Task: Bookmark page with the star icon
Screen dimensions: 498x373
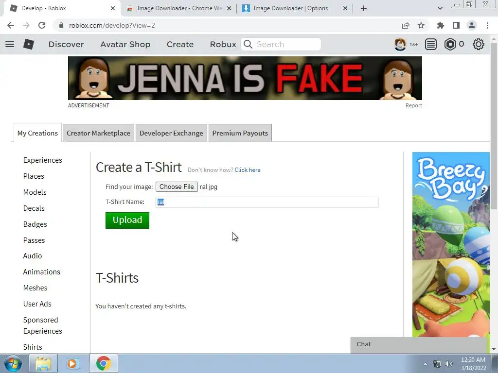Action: coord(421,25)
